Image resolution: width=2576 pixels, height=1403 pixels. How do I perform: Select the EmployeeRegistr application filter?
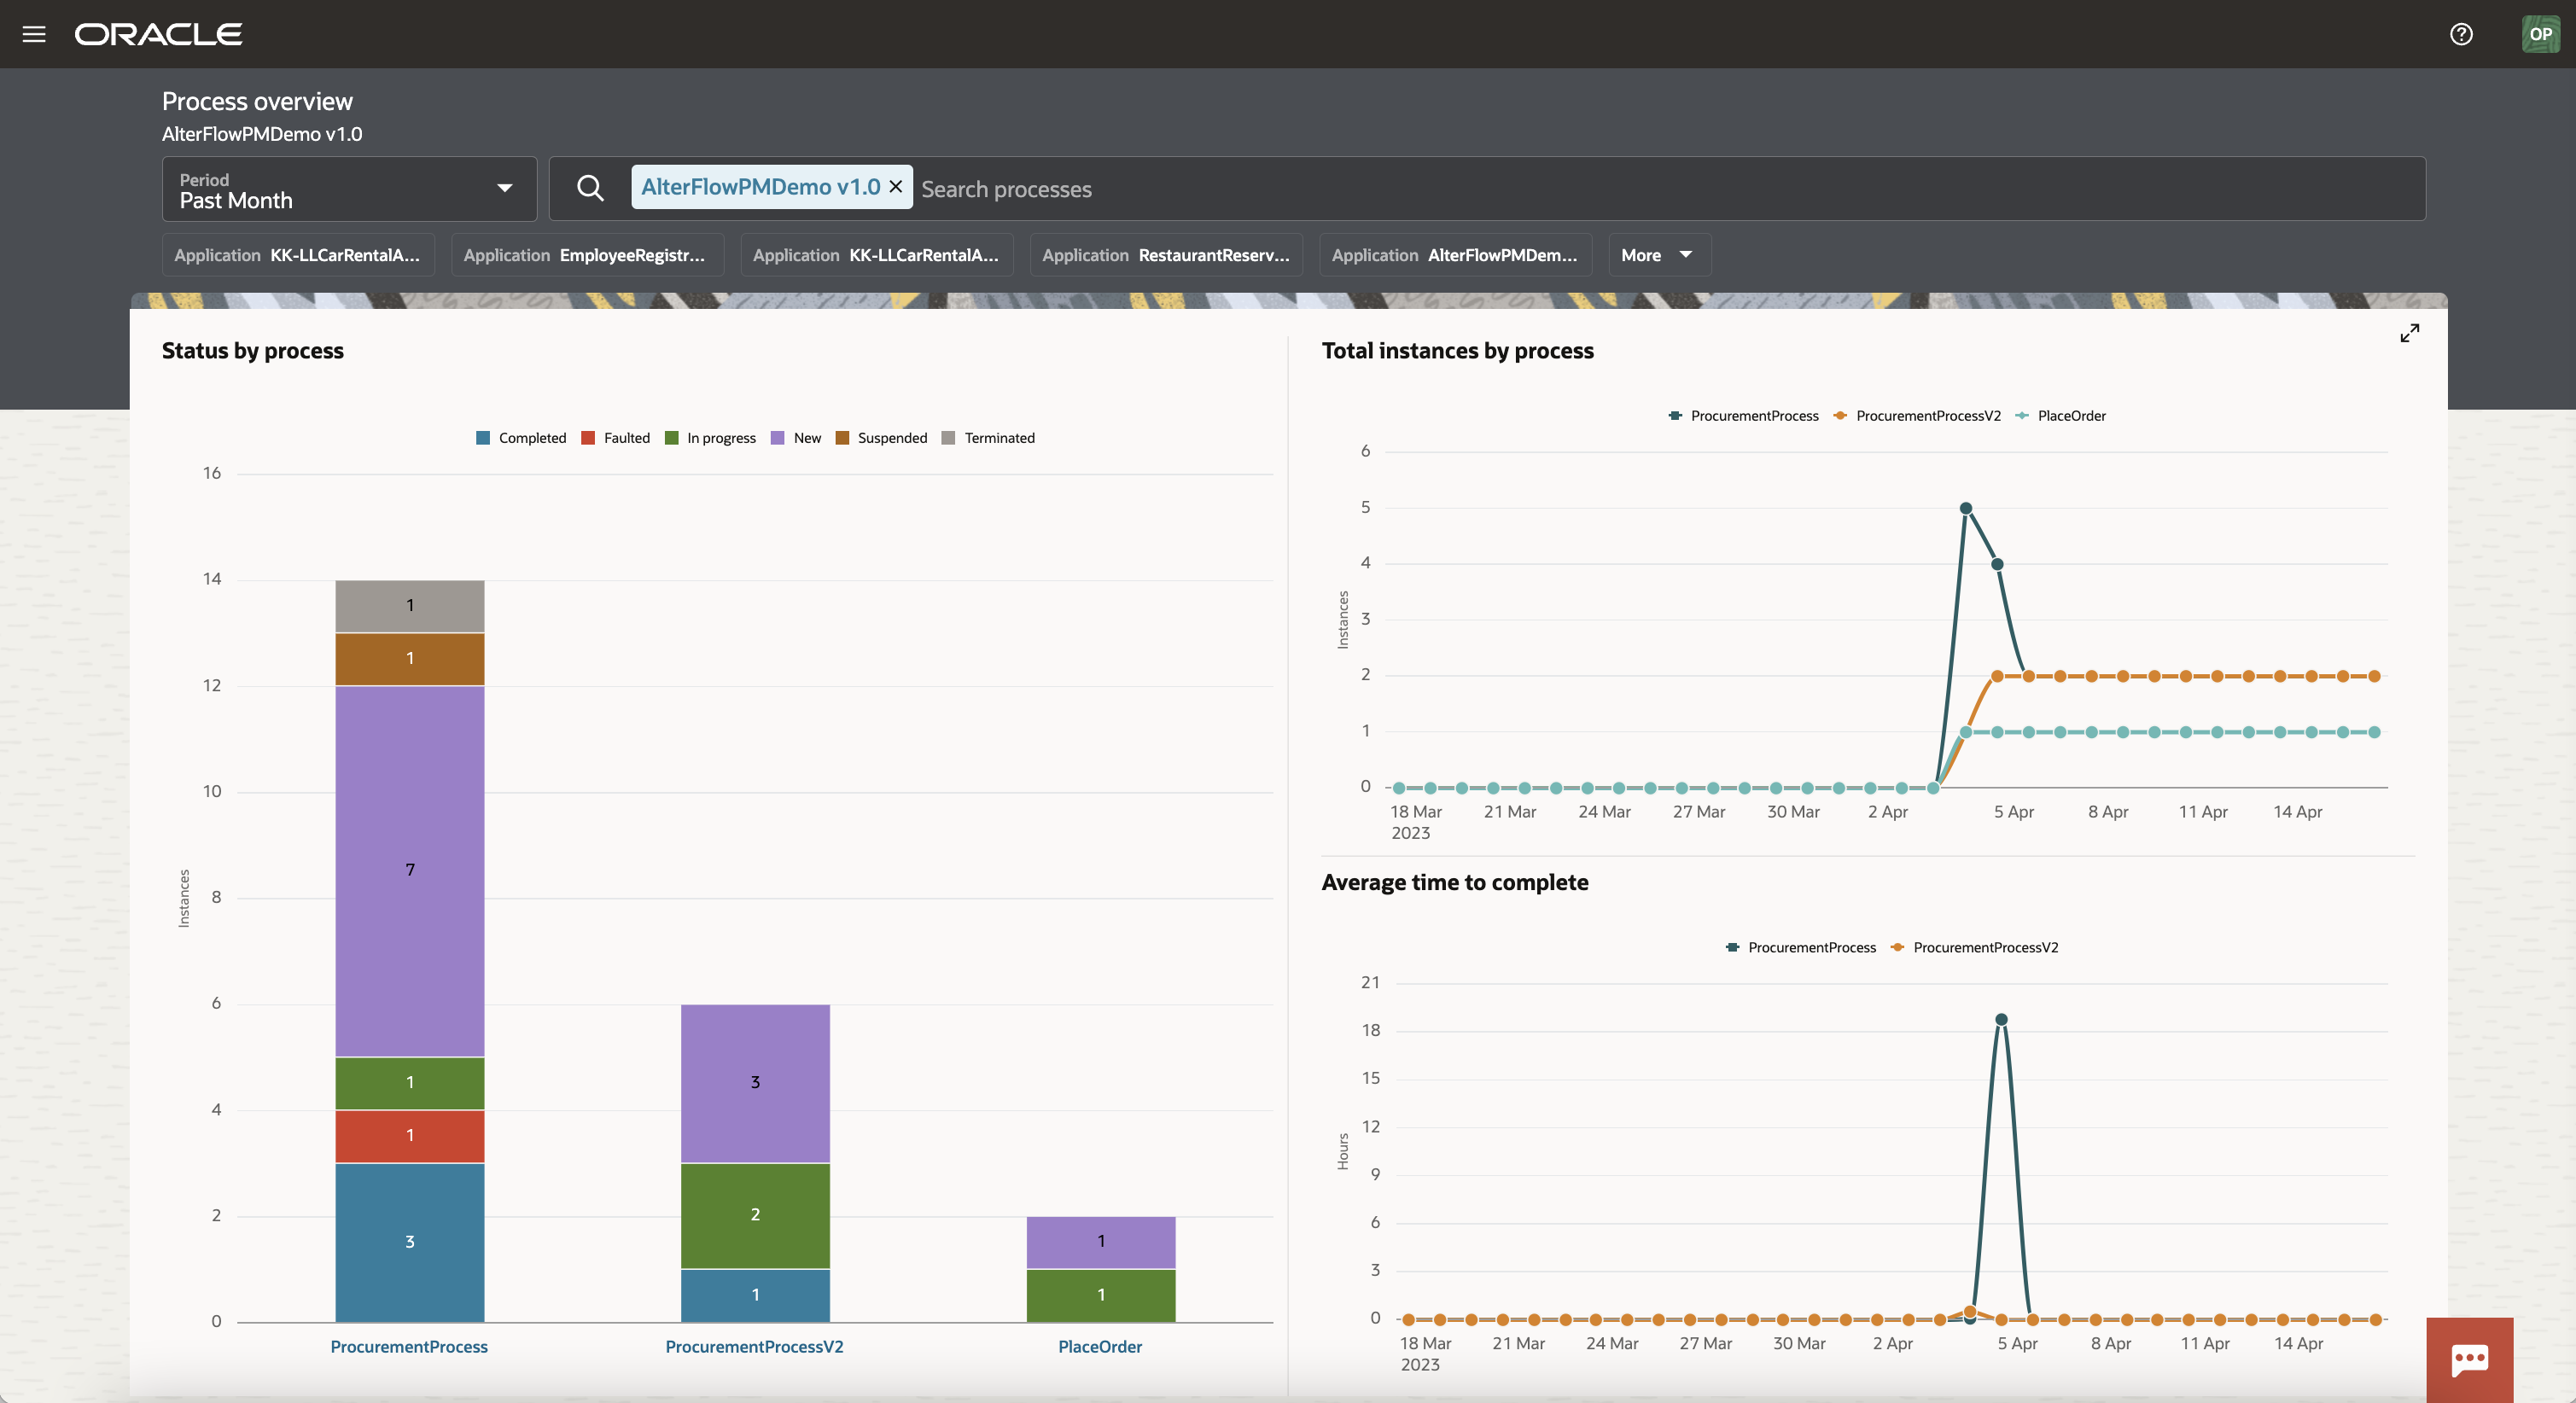click(x=587, y=255)
